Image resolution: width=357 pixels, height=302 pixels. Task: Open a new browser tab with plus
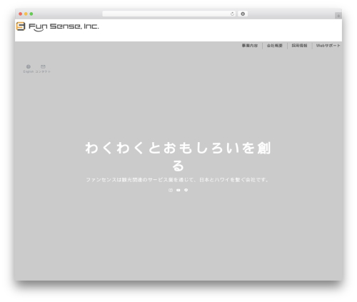coord(338,16)
